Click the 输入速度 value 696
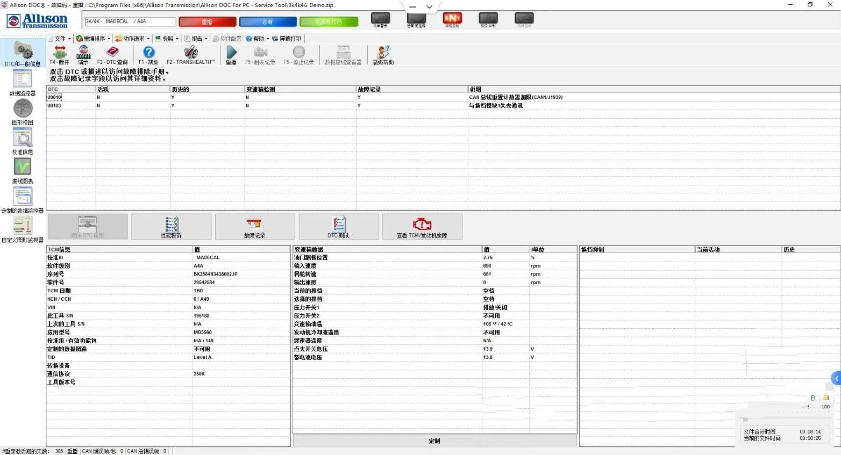 click(487, 265)
